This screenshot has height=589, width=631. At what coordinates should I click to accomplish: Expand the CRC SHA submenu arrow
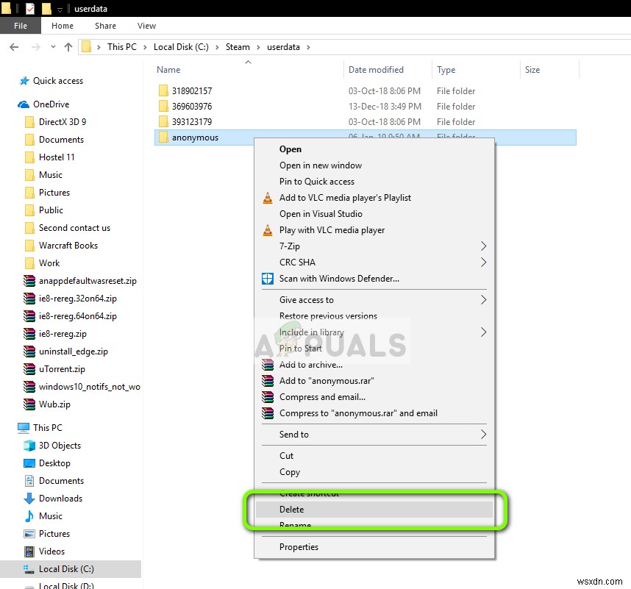(x=483, y=263)
